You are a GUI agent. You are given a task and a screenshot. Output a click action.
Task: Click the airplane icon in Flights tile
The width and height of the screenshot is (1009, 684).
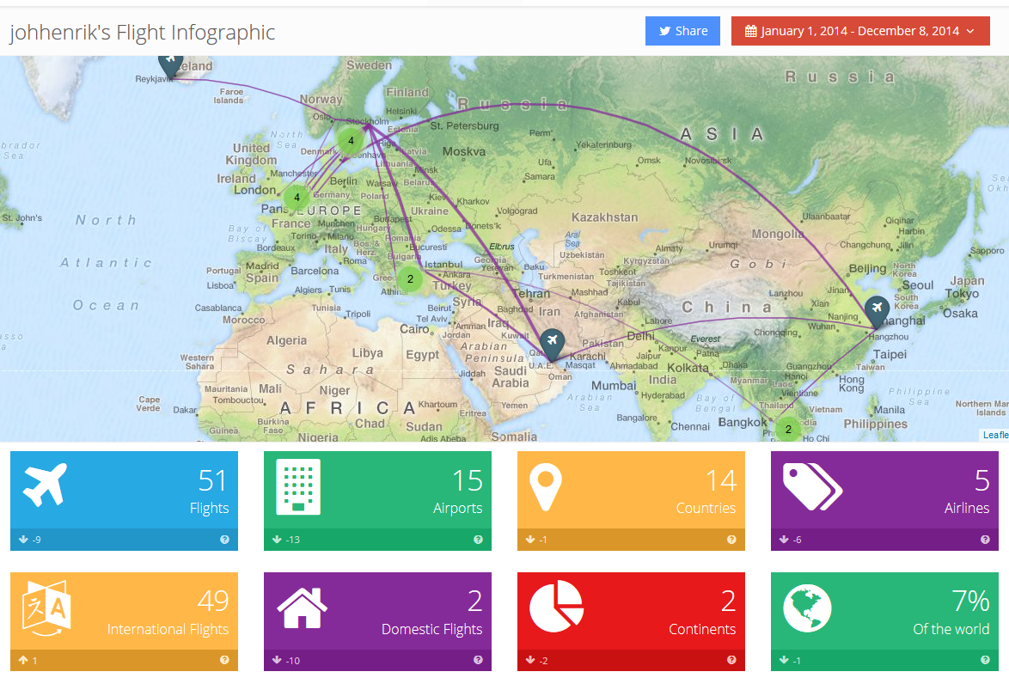coord(46,486)
